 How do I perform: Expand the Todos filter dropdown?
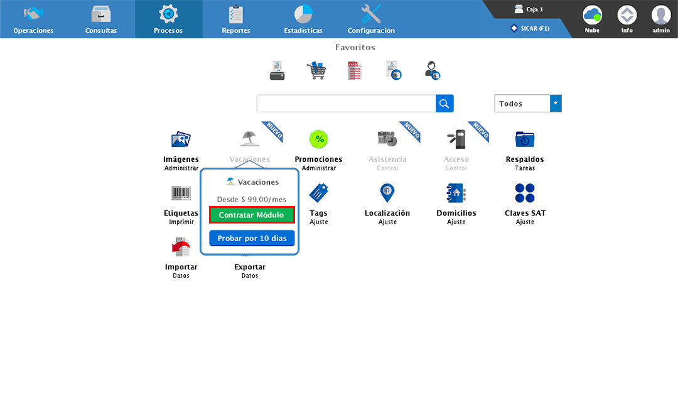[555, 103]
